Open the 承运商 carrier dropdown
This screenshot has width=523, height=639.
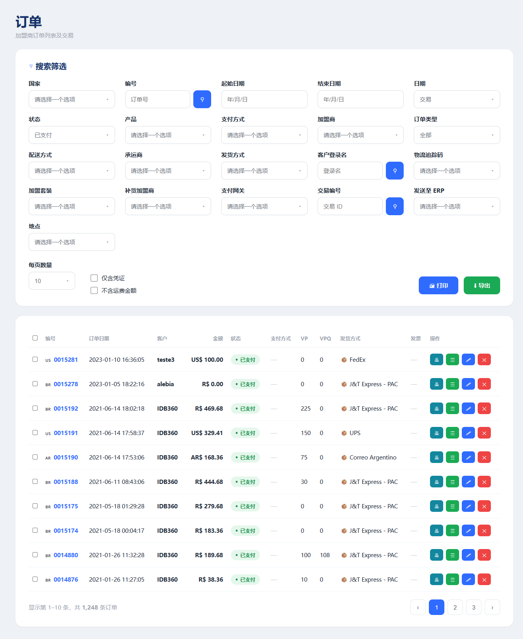click(168, 171)
